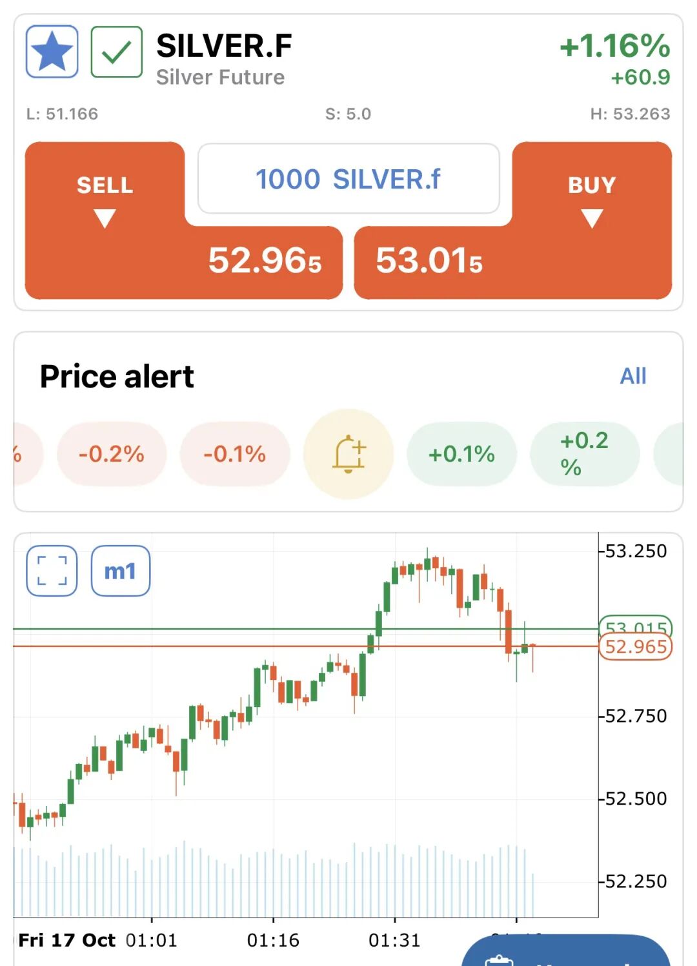This screenshot has height=966, width=697.
Task: Open All price alerts link
Action: pyautogui.click(x=632, y=376)
